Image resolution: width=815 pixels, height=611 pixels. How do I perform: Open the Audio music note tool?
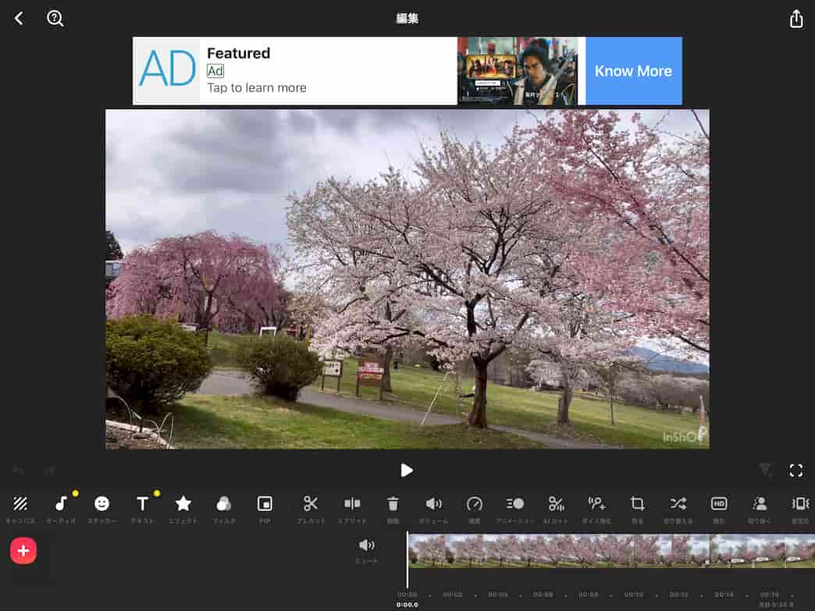tap(61, 504)
